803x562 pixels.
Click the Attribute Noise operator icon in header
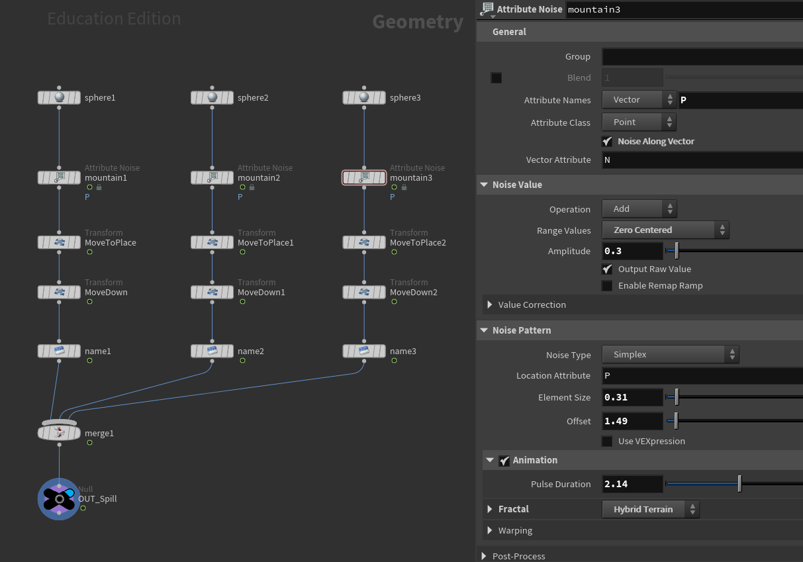coord(487,9)
